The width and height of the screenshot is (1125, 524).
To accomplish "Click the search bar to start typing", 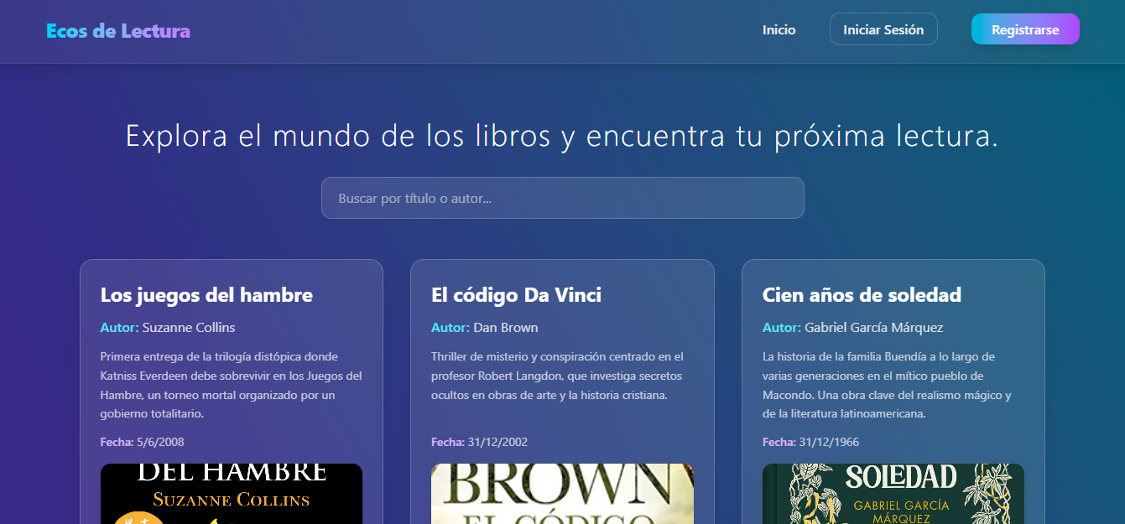I will click(562, 198).
